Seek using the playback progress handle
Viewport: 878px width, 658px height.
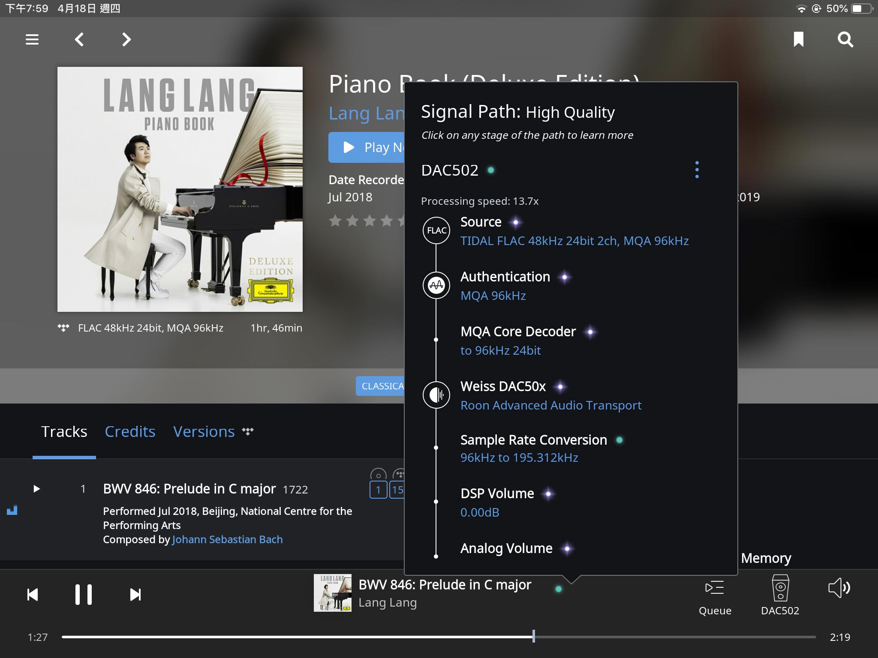tap(534, 636)
